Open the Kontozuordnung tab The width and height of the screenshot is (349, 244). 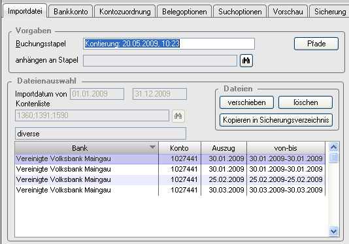(x=125, y=12)
